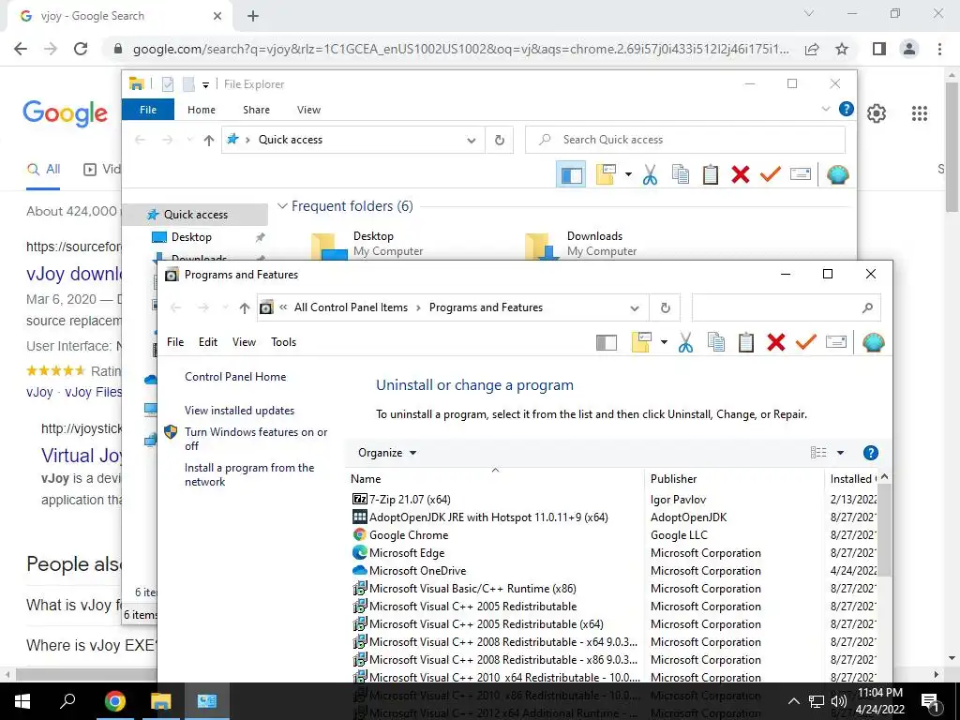Open View installed updates link
Viewport: 960px width, 720px height.
click(x=239, y=411)
